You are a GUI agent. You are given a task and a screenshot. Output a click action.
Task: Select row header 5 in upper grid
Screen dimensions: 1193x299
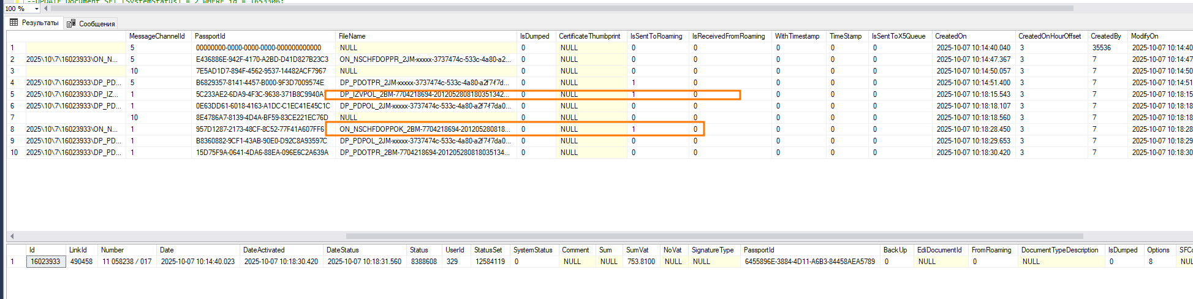pos(15,94)
